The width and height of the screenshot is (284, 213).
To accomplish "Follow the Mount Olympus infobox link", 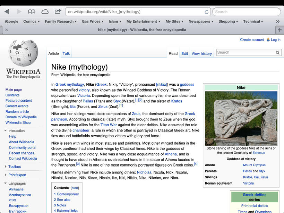I will (254, 165).
